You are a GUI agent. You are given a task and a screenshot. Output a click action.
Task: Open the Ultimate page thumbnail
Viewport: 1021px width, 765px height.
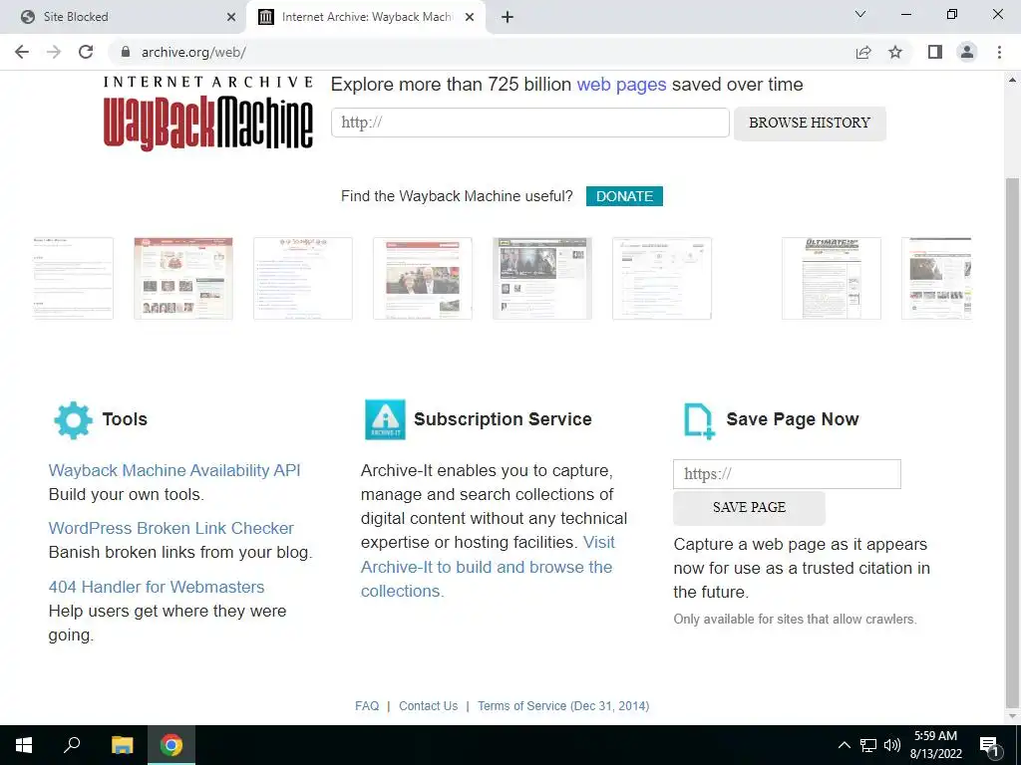coord(832,279)
